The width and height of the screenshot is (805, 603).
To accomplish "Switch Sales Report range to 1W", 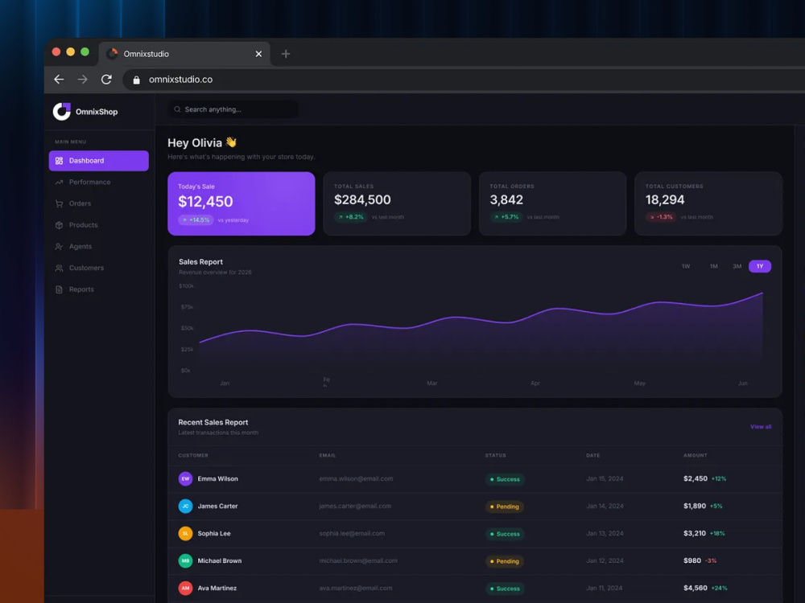I will pos(686,266).
